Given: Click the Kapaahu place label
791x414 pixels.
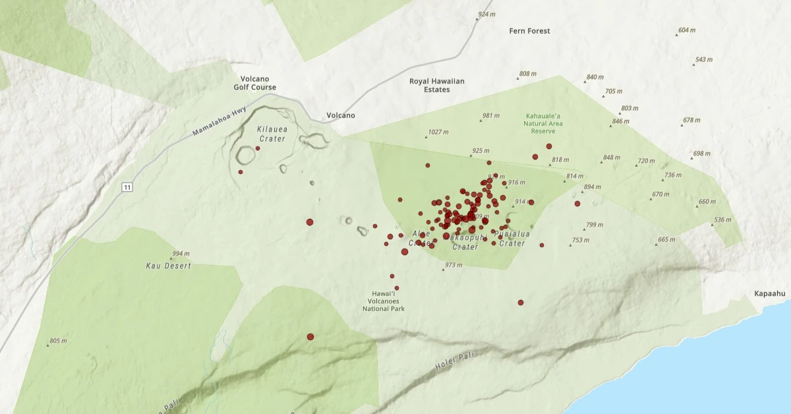Looking at the screenshot, I should [x=771, y=293].
